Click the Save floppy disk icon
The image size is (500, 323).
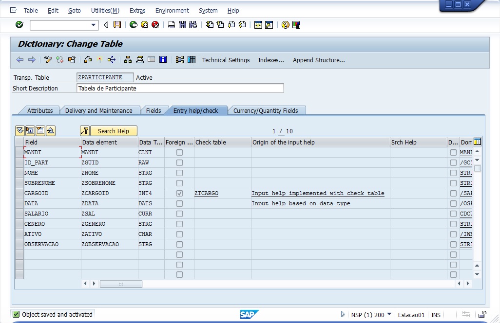[117, 25]
